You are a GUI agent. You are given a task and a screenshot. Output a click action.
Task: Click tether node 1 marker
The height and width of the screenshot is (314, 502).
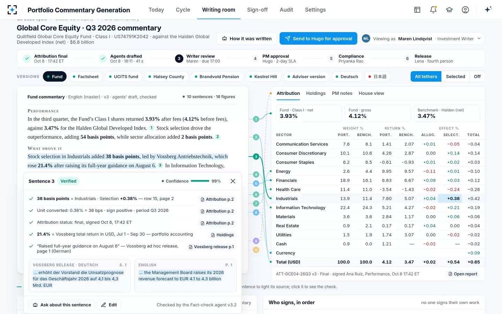click(256, 119)
